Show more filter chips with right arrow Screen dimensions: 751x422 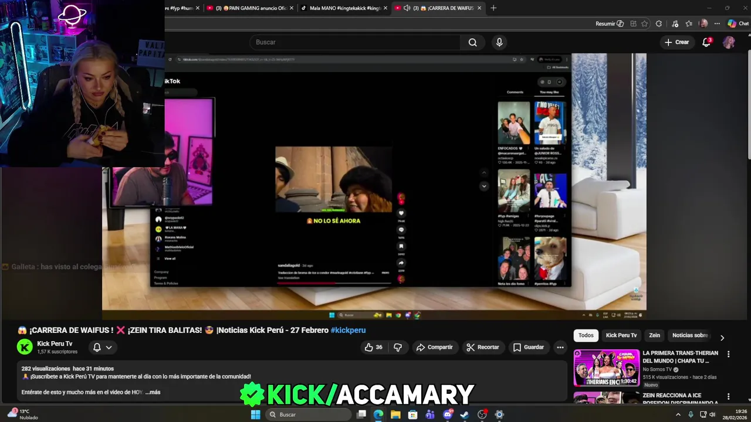coord(722,338)
